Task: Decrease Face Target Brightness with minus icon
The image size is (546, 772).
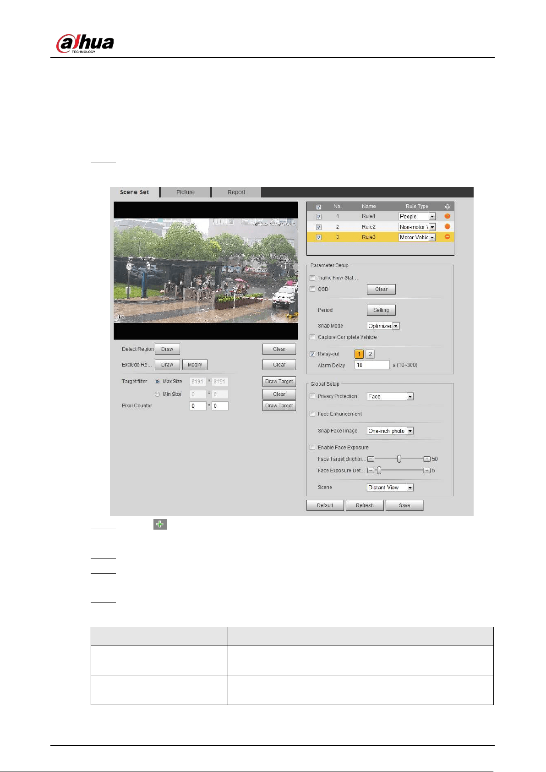Action: tap(371, 459)
